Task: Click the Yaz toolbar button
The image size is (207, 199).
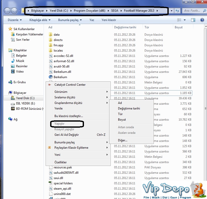Action: point(92,20)
